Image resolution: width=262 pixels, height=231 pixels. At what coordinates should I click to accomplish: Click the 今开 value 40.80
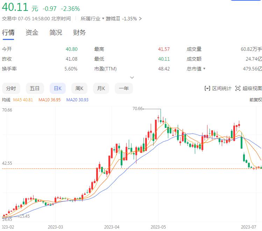71,49
